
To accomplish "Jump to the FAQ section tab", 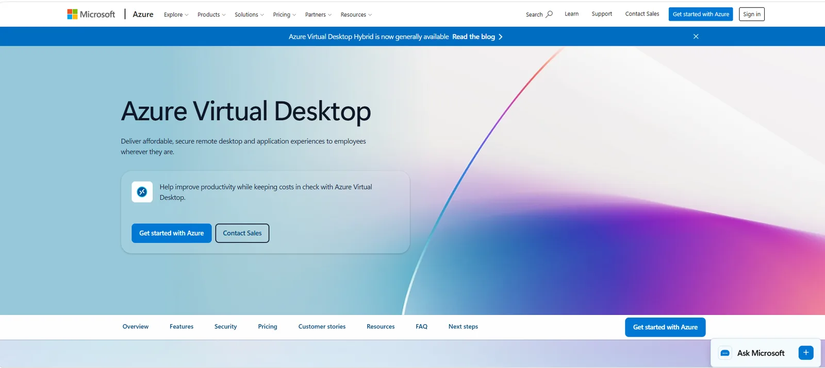I will point(422,327).
